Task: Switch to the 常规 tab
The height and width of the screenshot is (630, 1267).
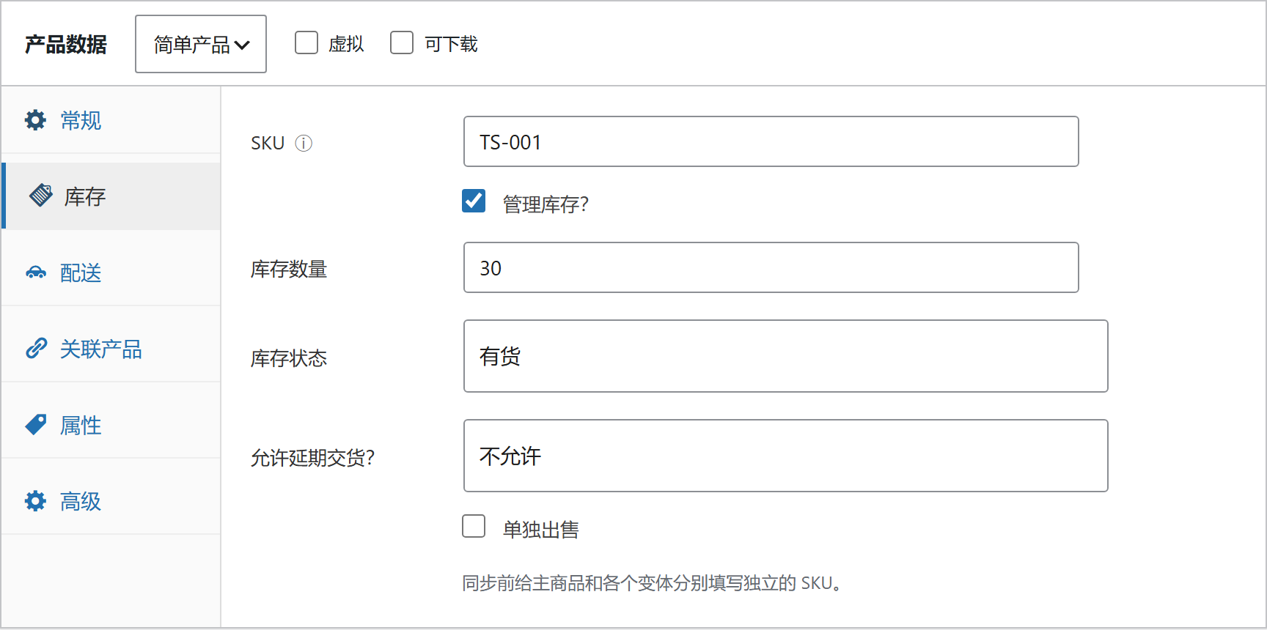Action: 111,120
